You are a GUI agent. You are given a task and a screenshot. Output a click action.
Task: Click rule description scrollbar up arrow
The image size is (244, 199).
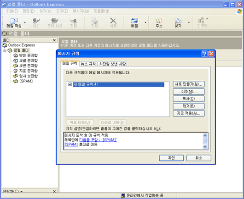point(205,135)
